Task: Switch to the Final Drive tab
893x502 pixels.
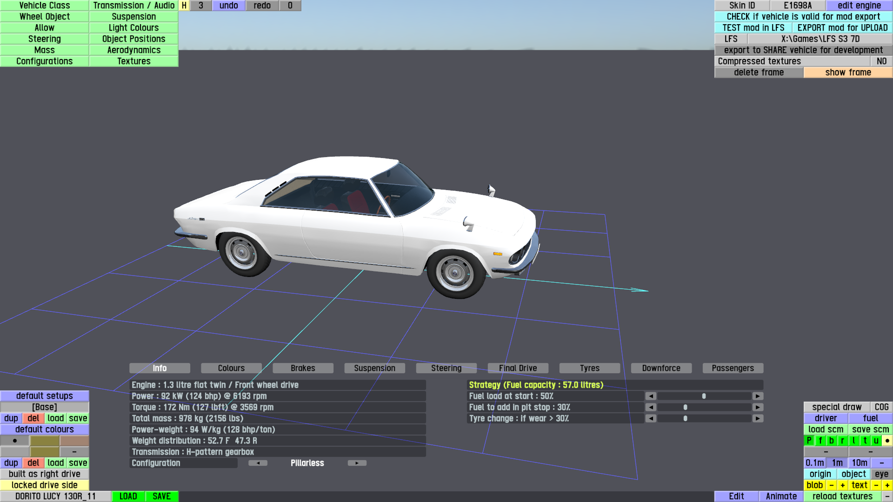Action: (x=518, y=368)
